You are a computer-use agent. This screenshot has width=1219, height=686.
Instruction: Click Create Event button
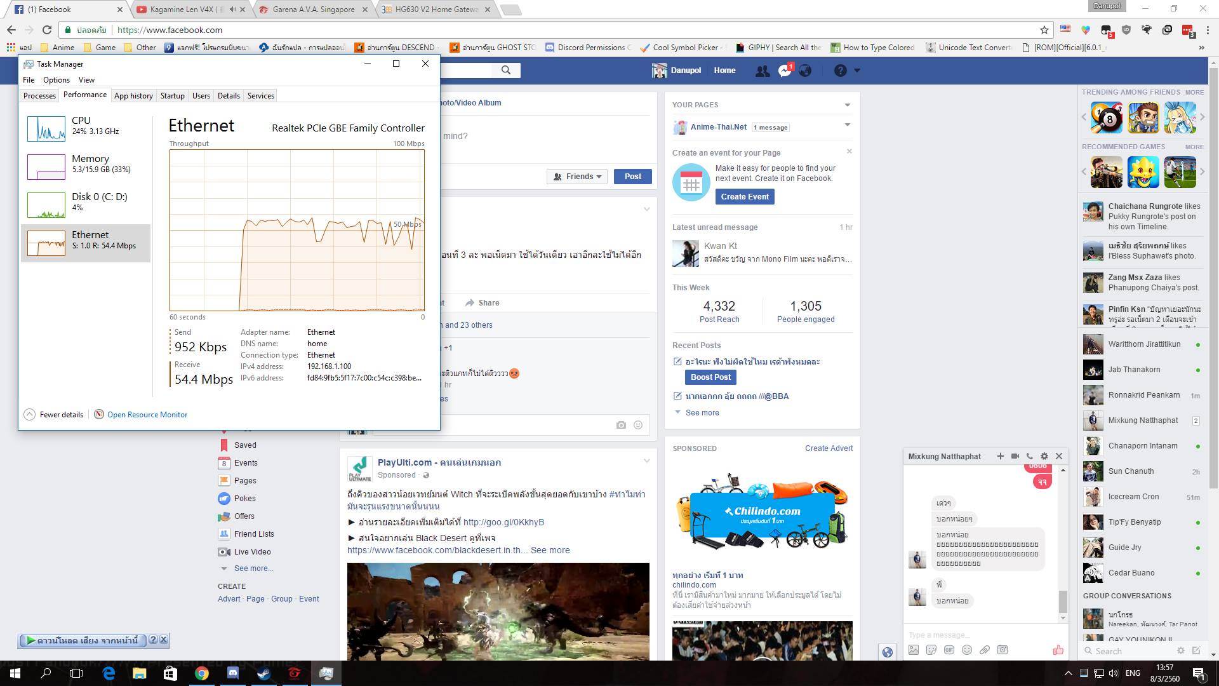(x=745, y=197)
